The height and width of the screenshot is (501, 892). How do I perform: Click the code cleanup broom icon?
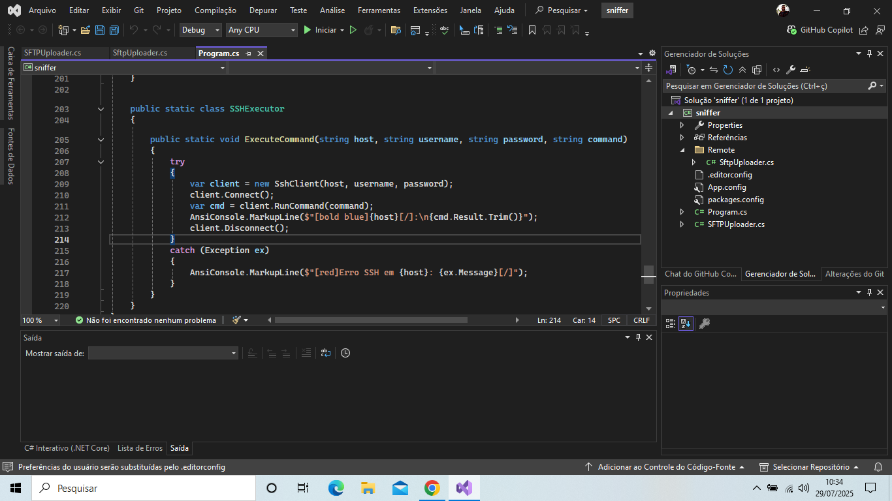(x=236, y=320)
